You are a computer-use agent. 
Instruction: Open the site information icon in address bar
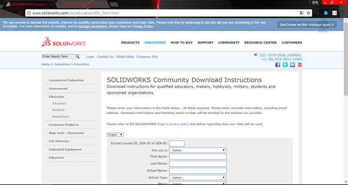29,13
